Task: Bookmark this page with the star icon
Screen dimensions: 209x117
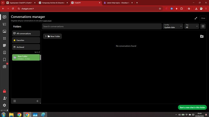Action: tap(160, 9)
